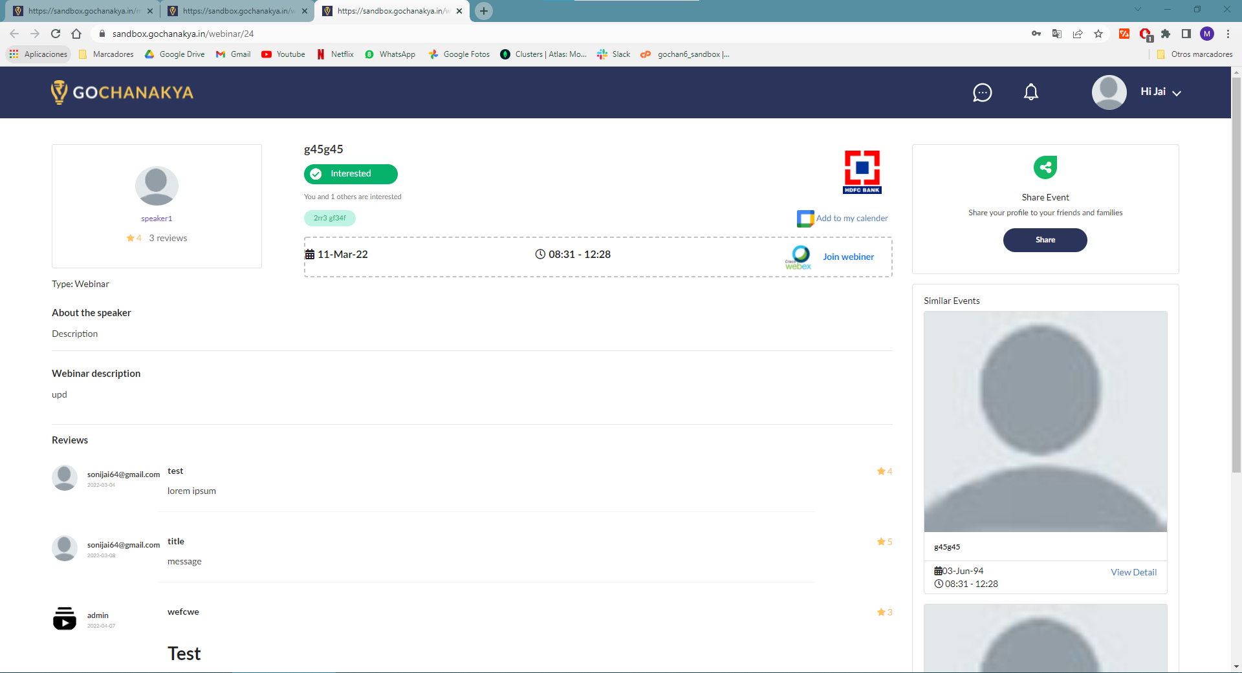Open browser extensions puzzle icon
The width and height of the screenshot is (1242, 673).
(1166, 34)
